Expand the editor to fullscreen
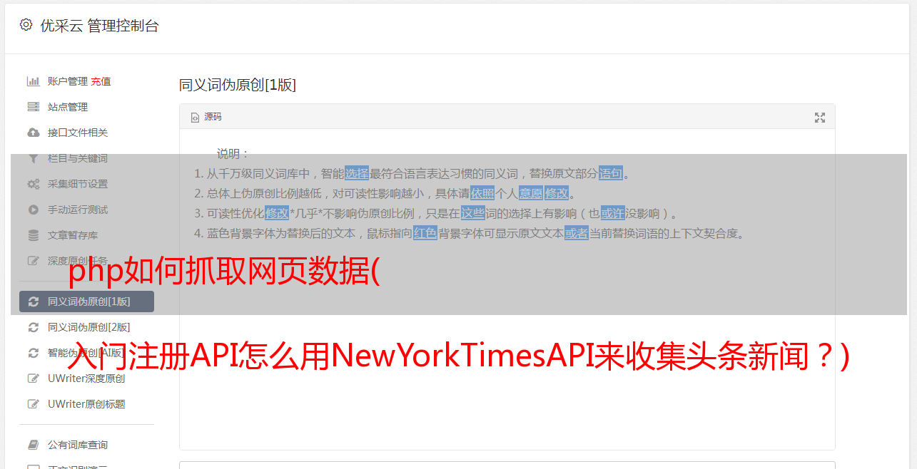The image size is (917, 469). [x=820, y=118]
